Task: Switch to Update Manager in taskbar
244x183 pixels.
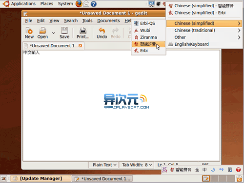Action: coord(41,179)
